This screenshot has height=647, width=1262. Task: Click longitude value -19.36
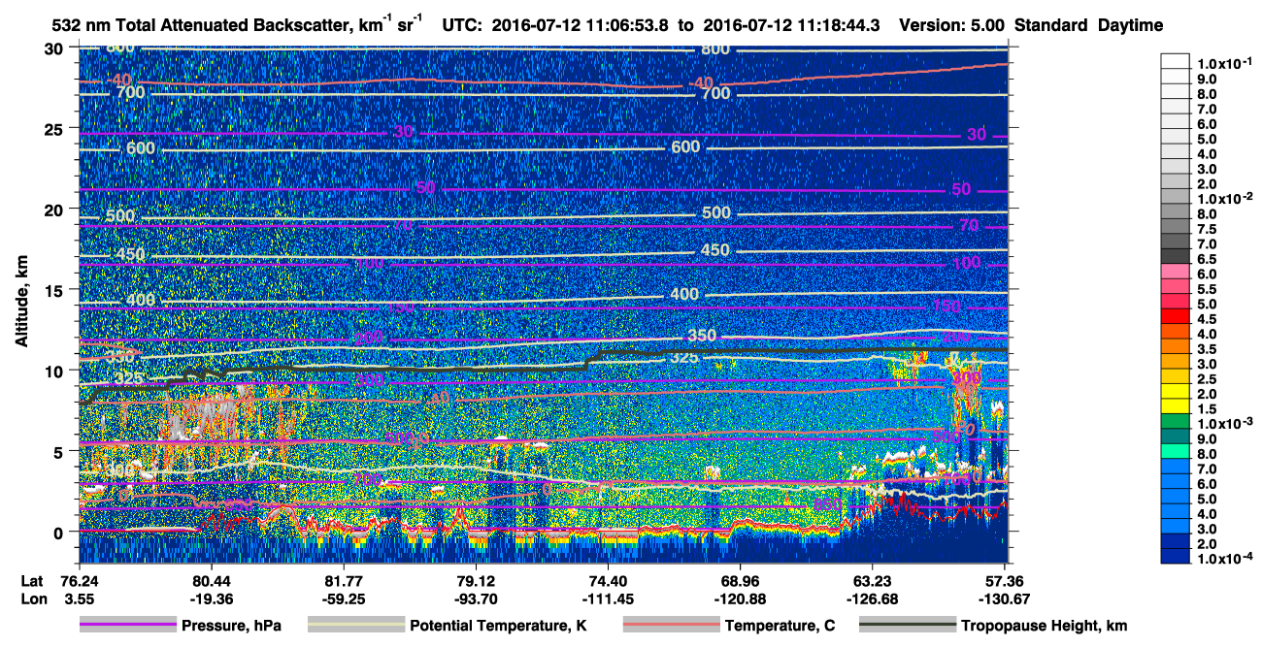[x=211, y=598]
